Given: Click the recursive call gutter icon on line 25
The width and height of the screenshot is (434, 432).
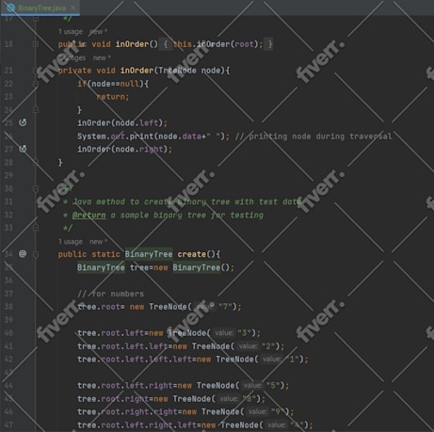Looking at the screenshot, I should 23,122.
